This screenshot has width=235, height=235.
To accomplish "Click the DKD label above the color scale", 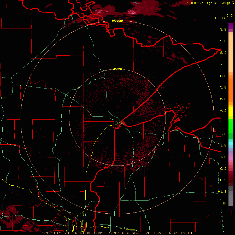I will pyautogui.click(x=230, y=16).
